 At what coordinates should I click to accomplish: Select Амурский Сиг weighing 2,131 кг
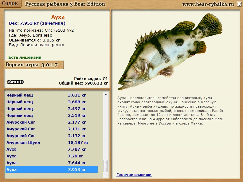pyautogui.click(x=52, y=129)
